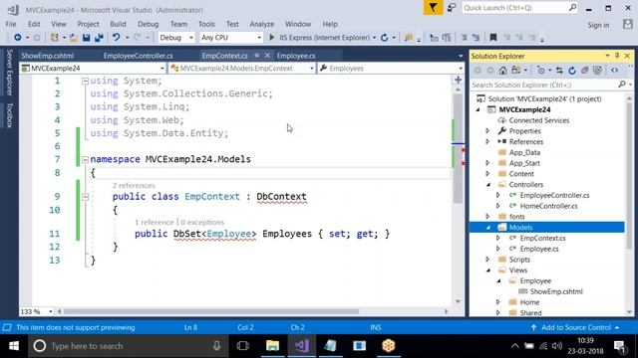Open the notifications flag icon in title bar
Image resolution: width=638 pixels, height=358 pixels.
tap(433, 7)
